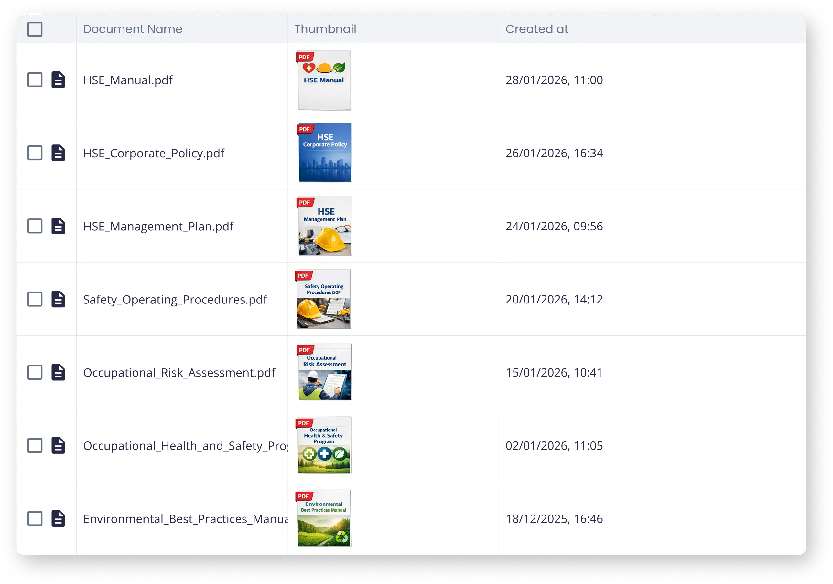Sort by the Document Name column header

(x=133, y=29)
